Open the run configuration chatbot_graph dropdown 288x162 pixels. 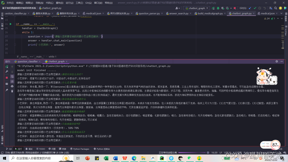pyautogui.click(x=197, y=8)
